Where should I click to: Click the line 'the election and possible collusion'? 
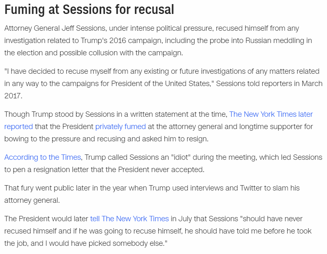pyautogui.click(x=94, y=53)
